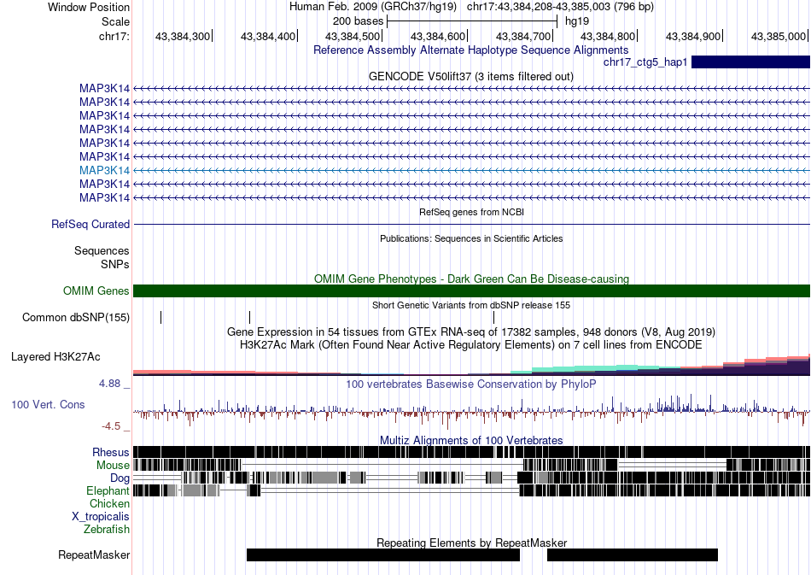Open Short Genetic Variants from dbSNP release 155
811x575 pixels.
pos(471,305)
